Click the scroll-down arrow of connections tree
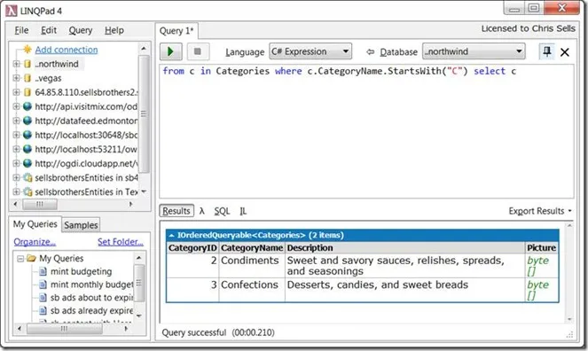The image size is (588, 351). coord(144,191)
